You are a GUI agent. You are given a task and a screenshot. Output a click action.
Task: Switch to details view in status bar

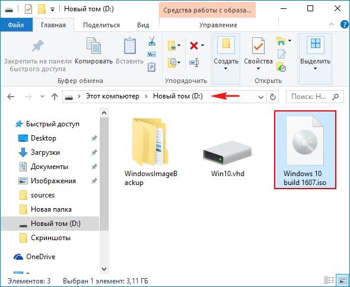tap(329, 280)
